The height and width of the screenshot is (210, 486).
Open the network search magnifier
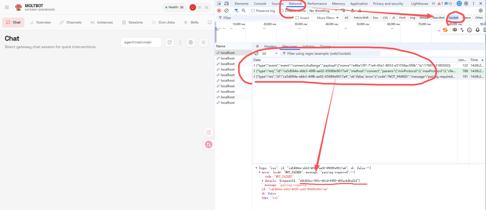click(243, 10)
